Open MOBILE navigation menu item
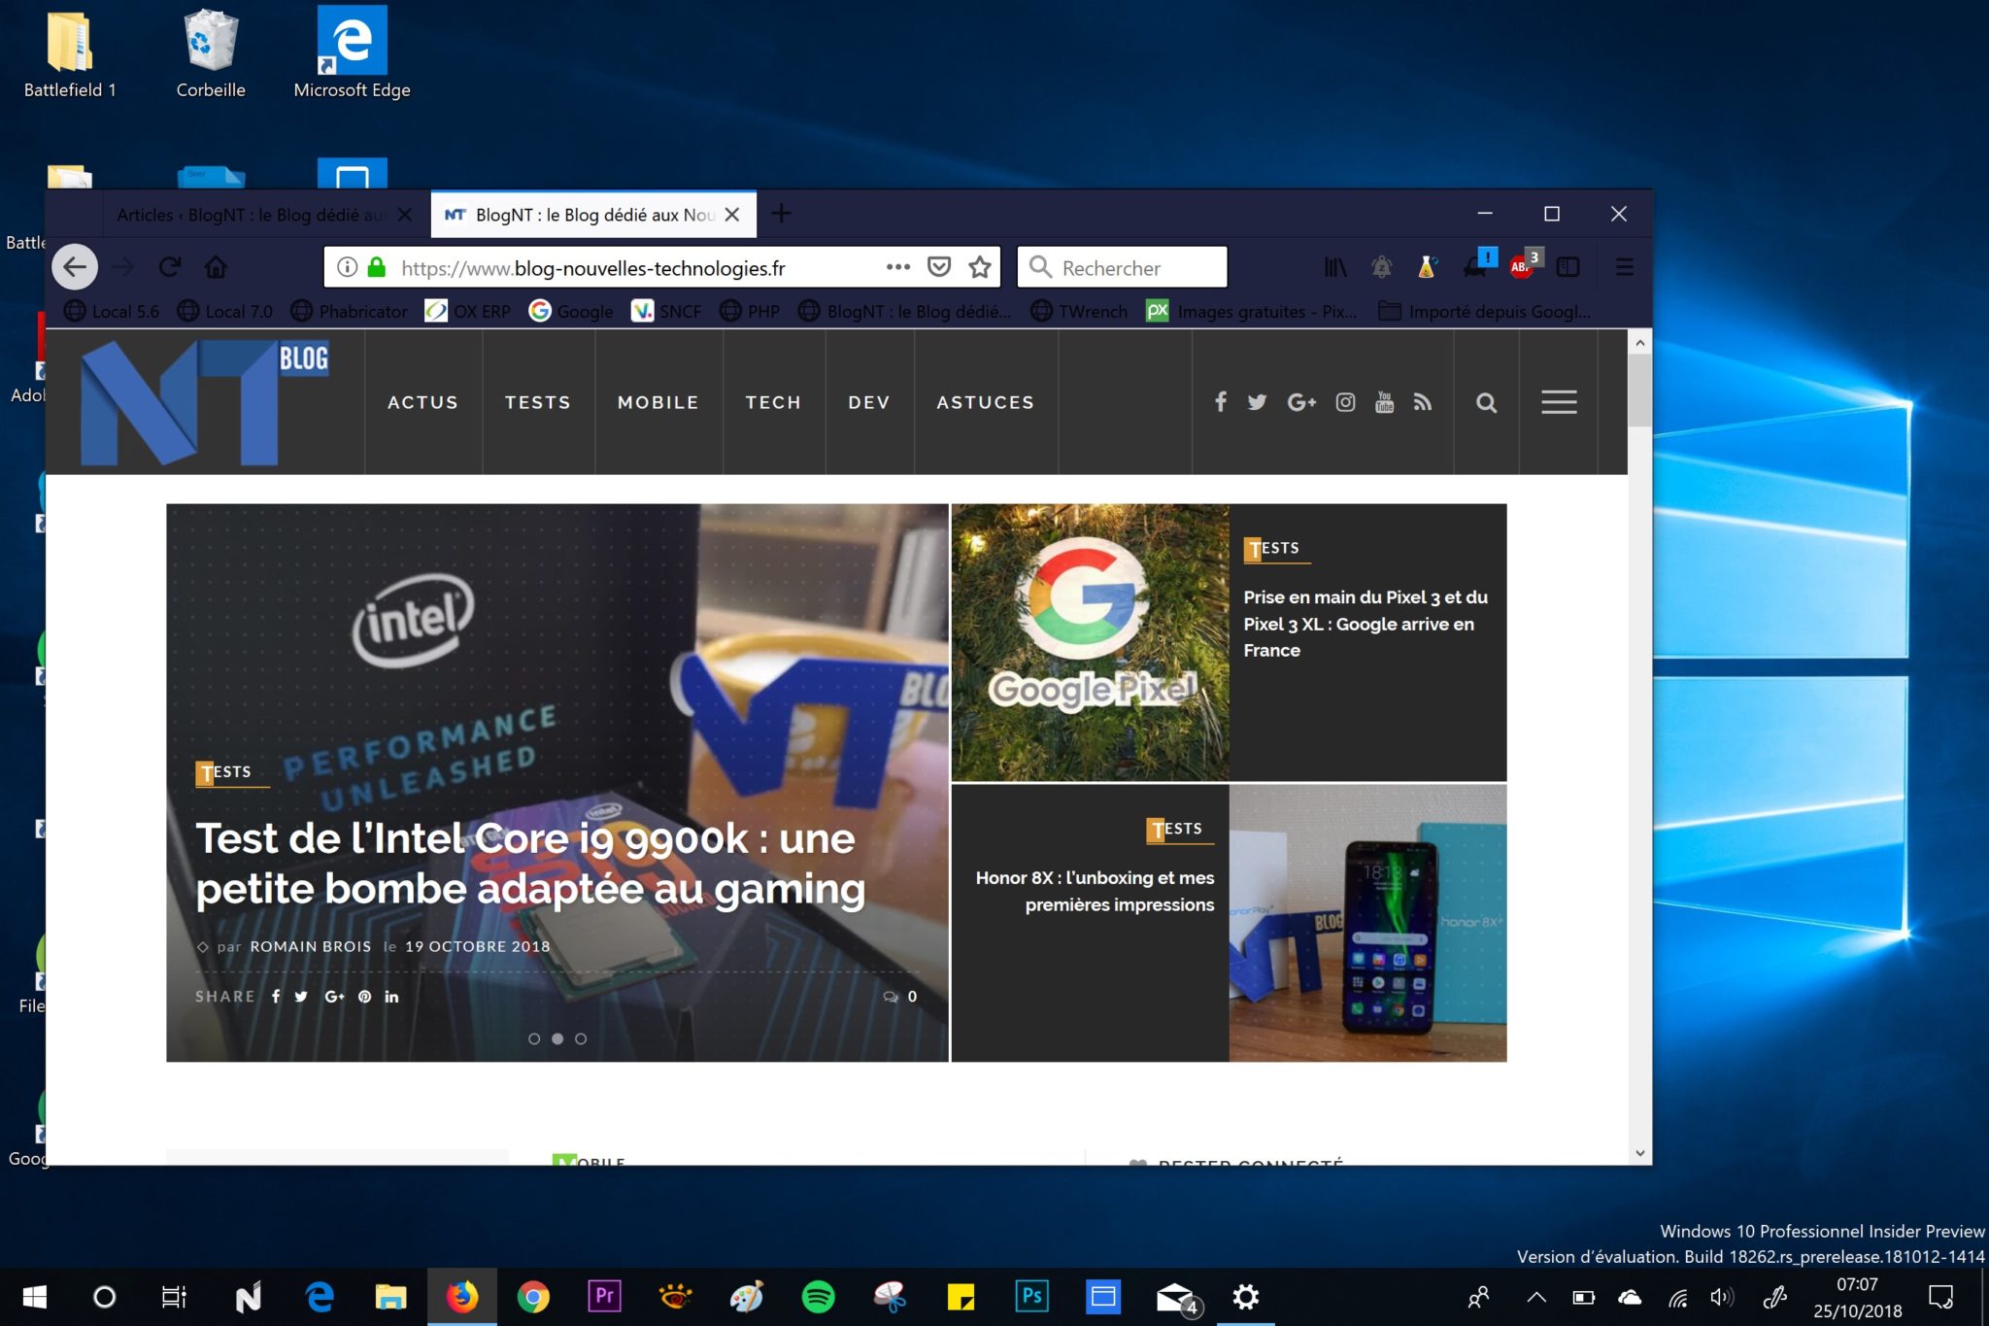The height and width of the screenshot is (1326, 1989). click(658, 402)
